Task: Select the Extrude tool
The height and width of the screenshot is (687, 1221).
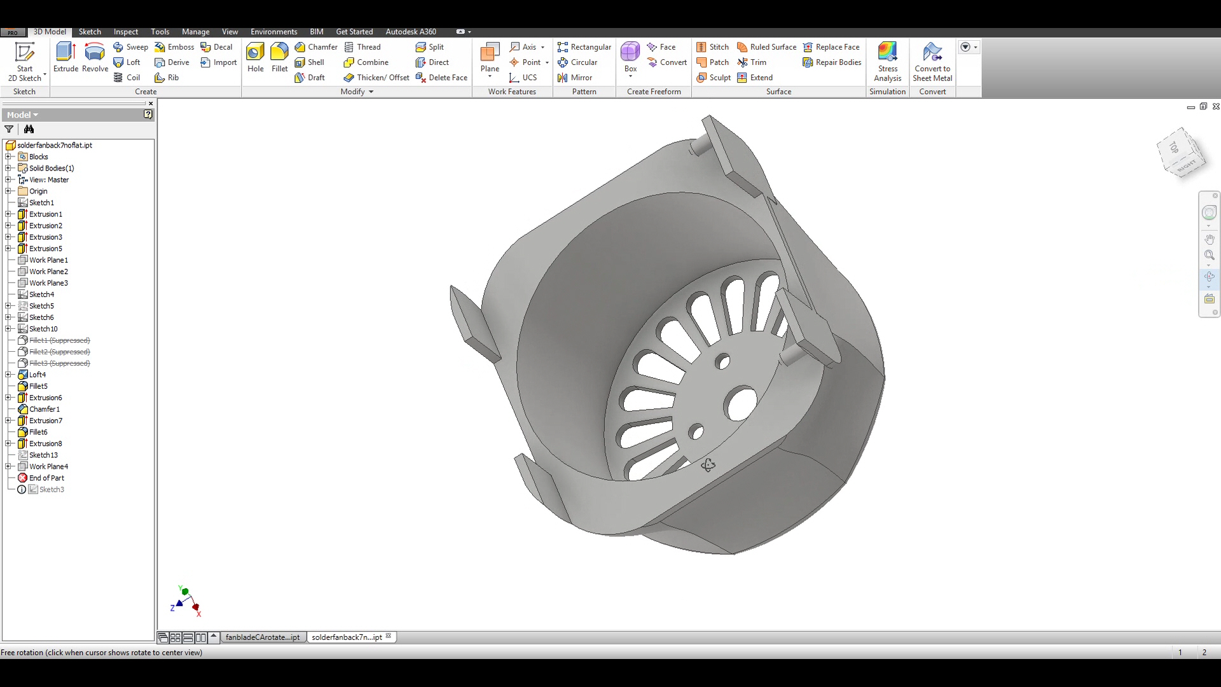Action: pyautogui.click(x=66, y=57)
